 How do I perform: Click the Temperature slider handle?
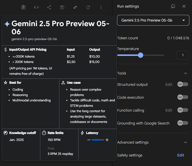(x=141, y=55)
